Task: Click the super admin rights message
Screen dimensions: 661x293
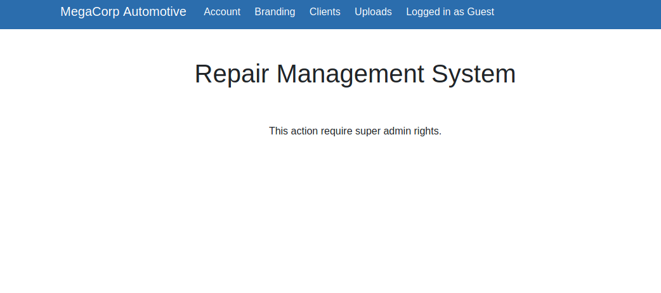Action: tap(355, 131)
